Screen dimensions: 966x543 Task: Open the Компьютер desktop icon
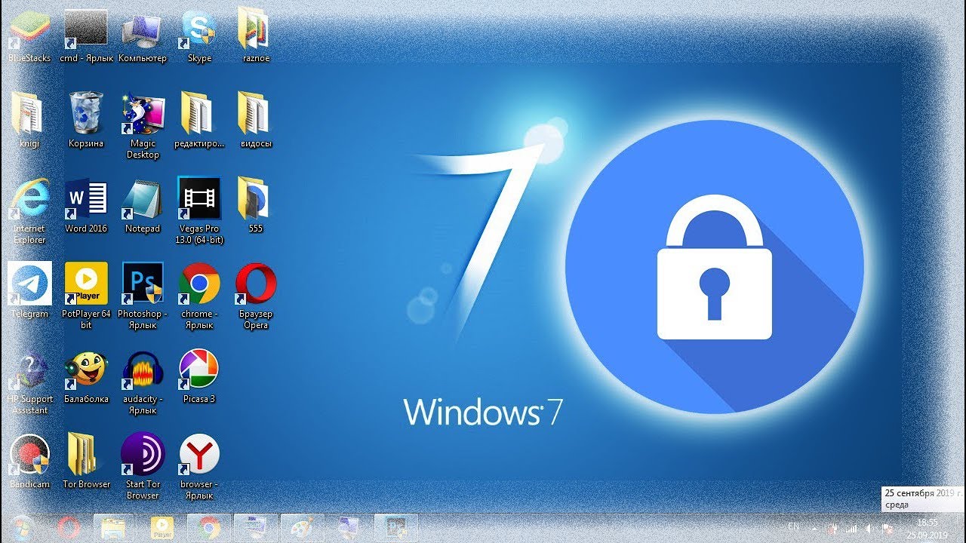coord(143,35)
